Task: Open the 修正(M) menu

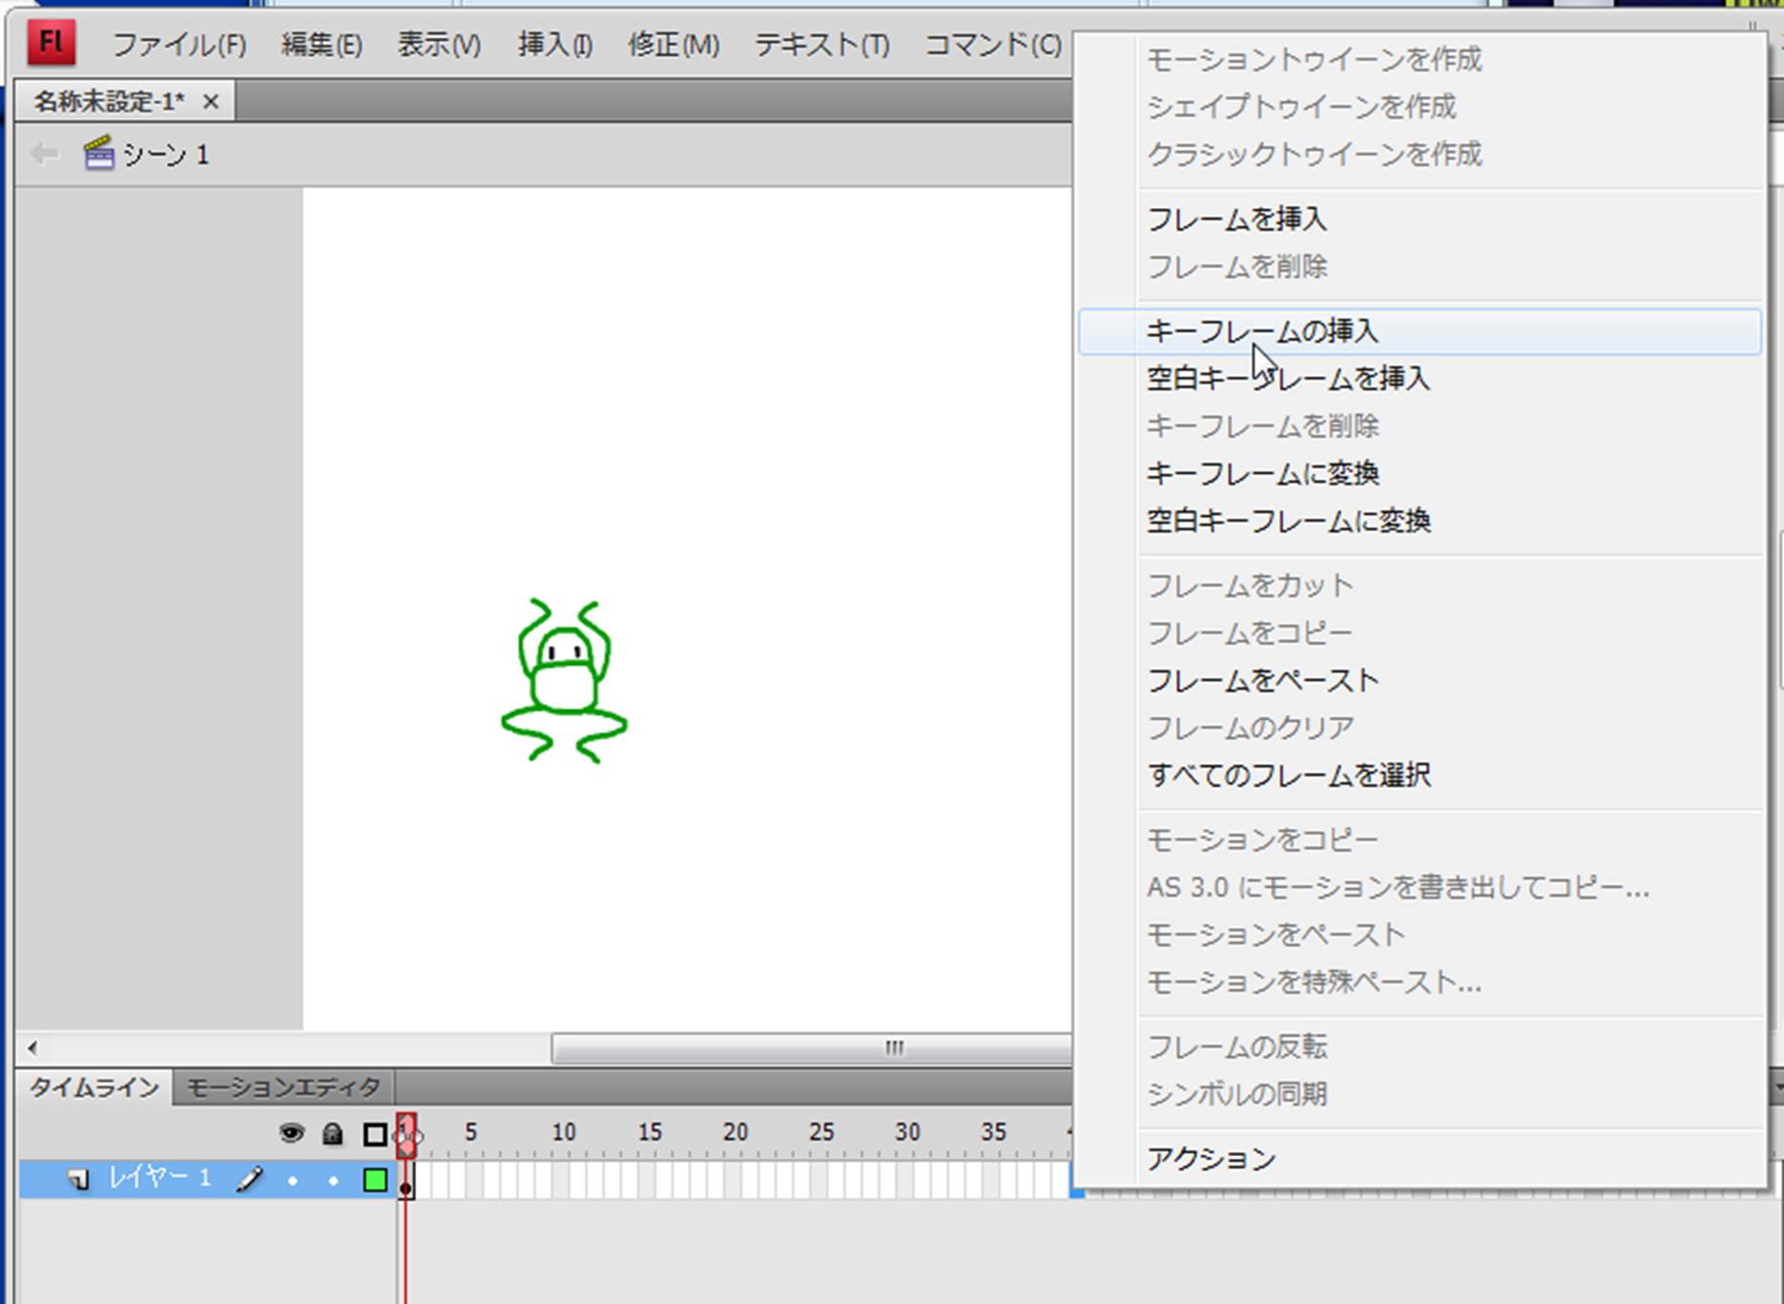Action: (673, 45)
